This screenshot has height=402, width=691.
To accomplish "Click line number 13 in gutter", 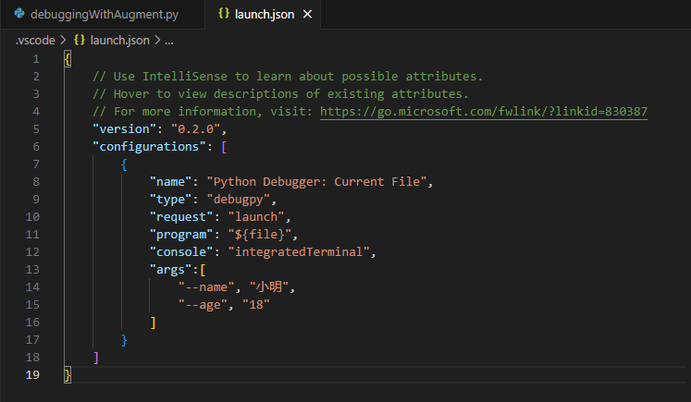I will point(32,270).
